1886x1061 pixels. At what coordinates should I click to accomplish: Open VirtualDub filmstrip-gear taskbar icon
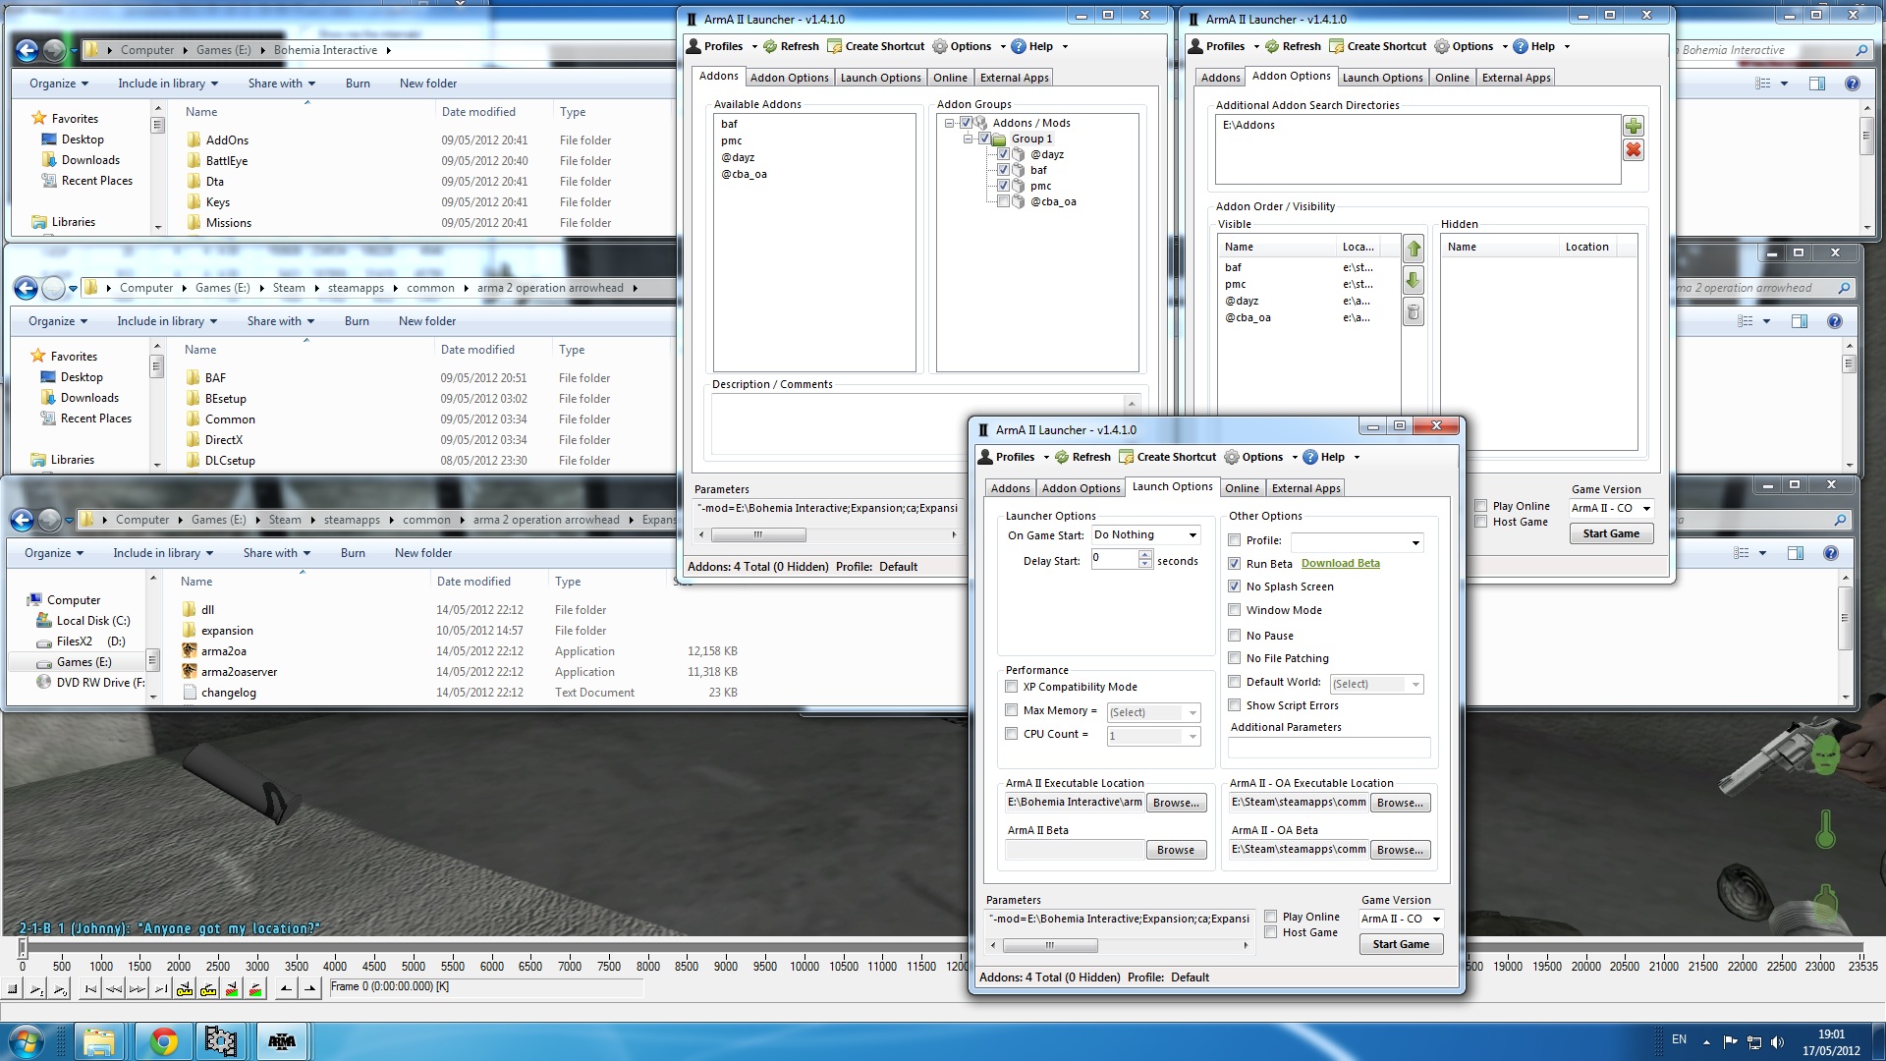(x=222, y=1041)
